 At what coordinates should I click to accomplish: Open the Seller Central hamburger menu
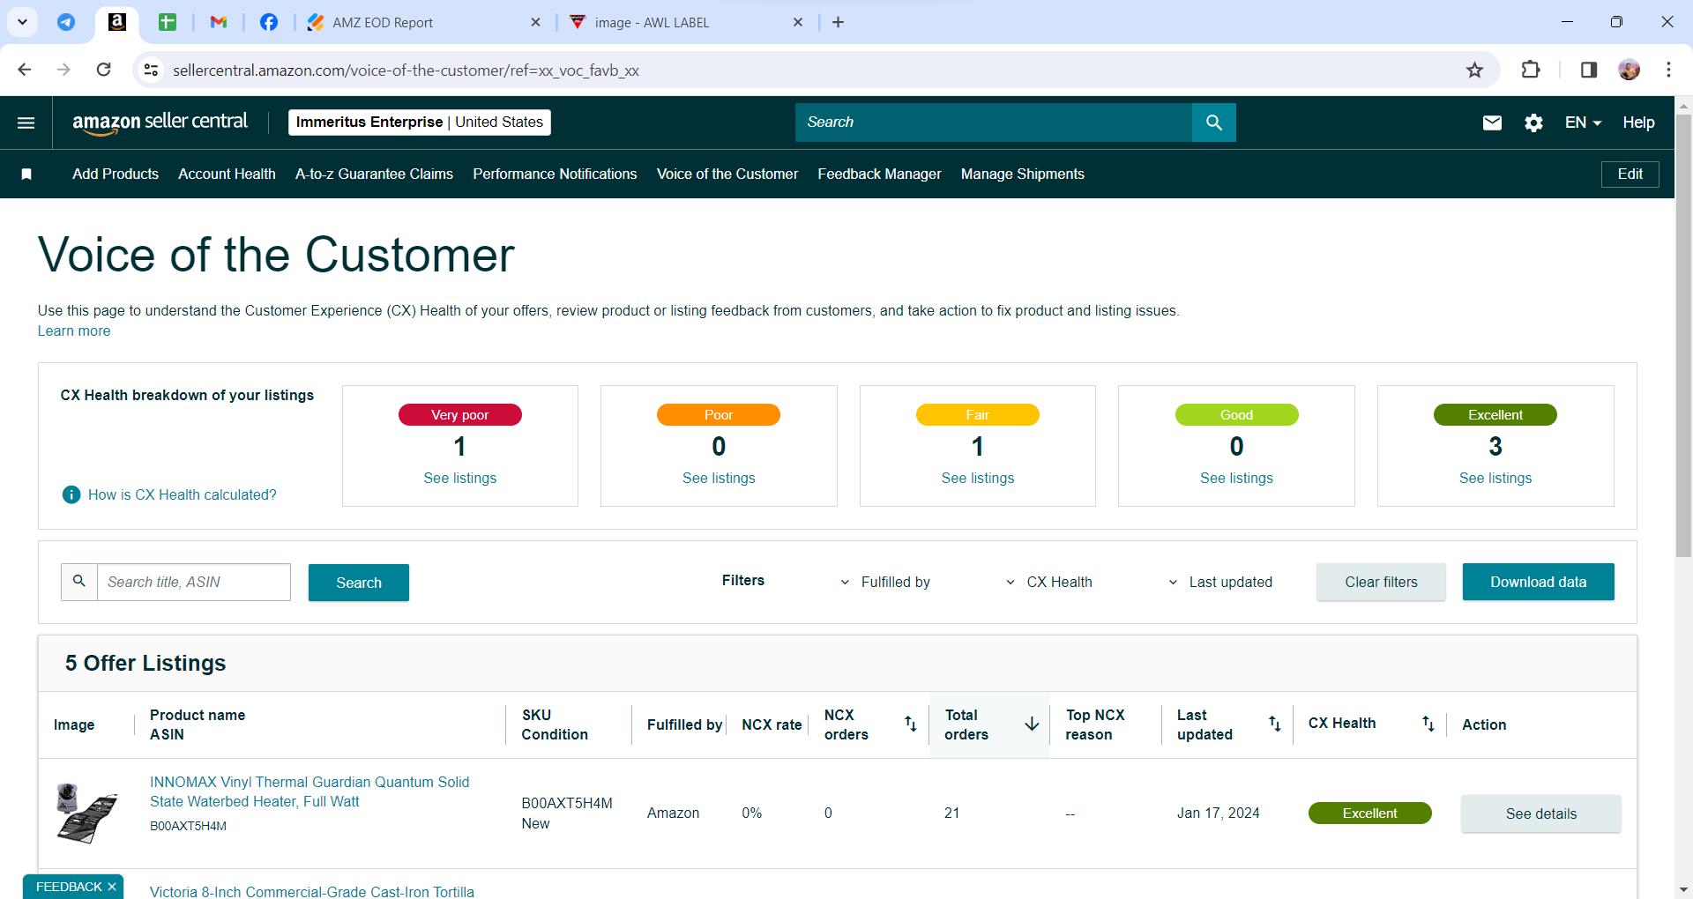[26, 123]
